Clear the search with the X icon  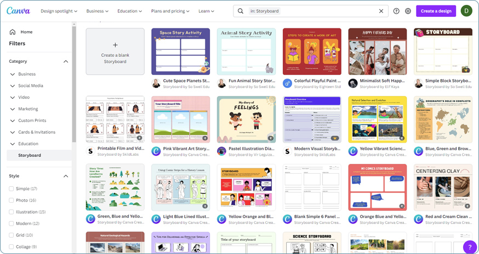point(381,11)
